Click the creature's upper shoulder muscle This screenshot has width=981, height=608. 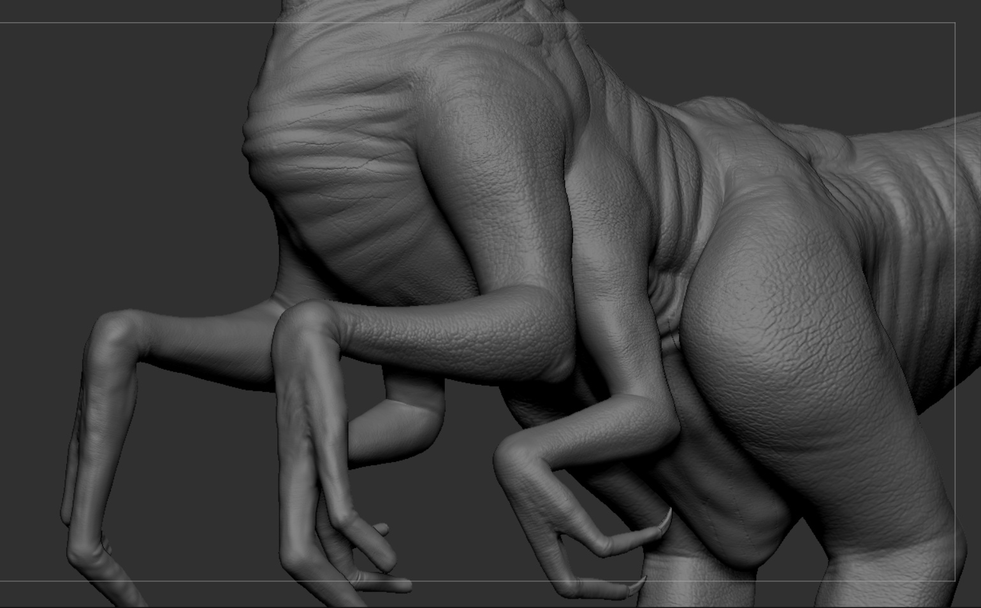(491, 127)
